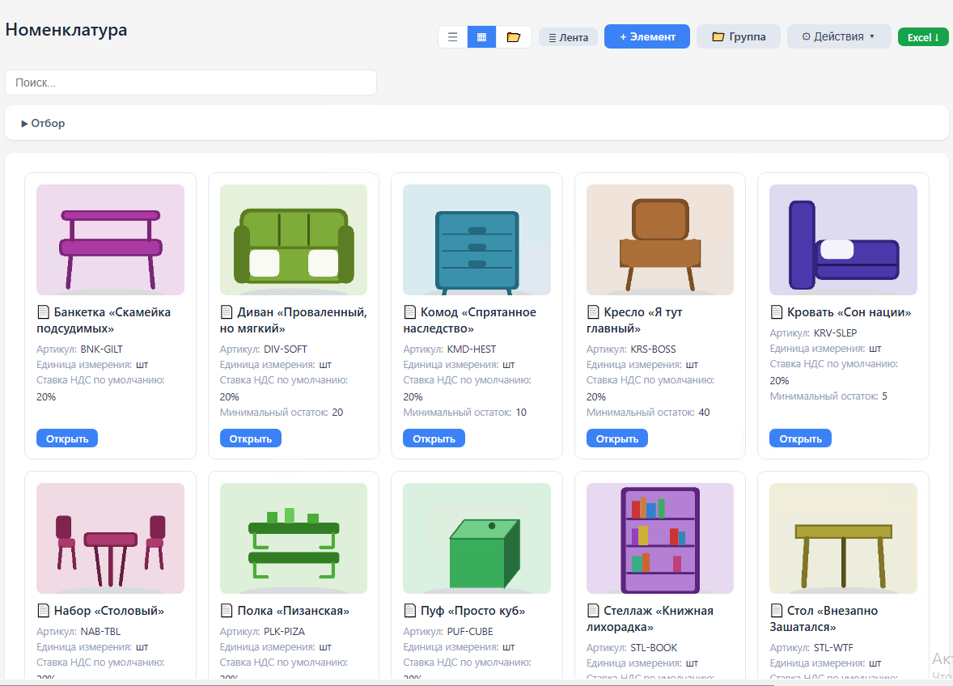Image resolution: width=953 pixels, height=686 pixels.
Task: Click Минимальный остаток value 20 on Диван
Action: pyautogui.click(x=337, y=413)
